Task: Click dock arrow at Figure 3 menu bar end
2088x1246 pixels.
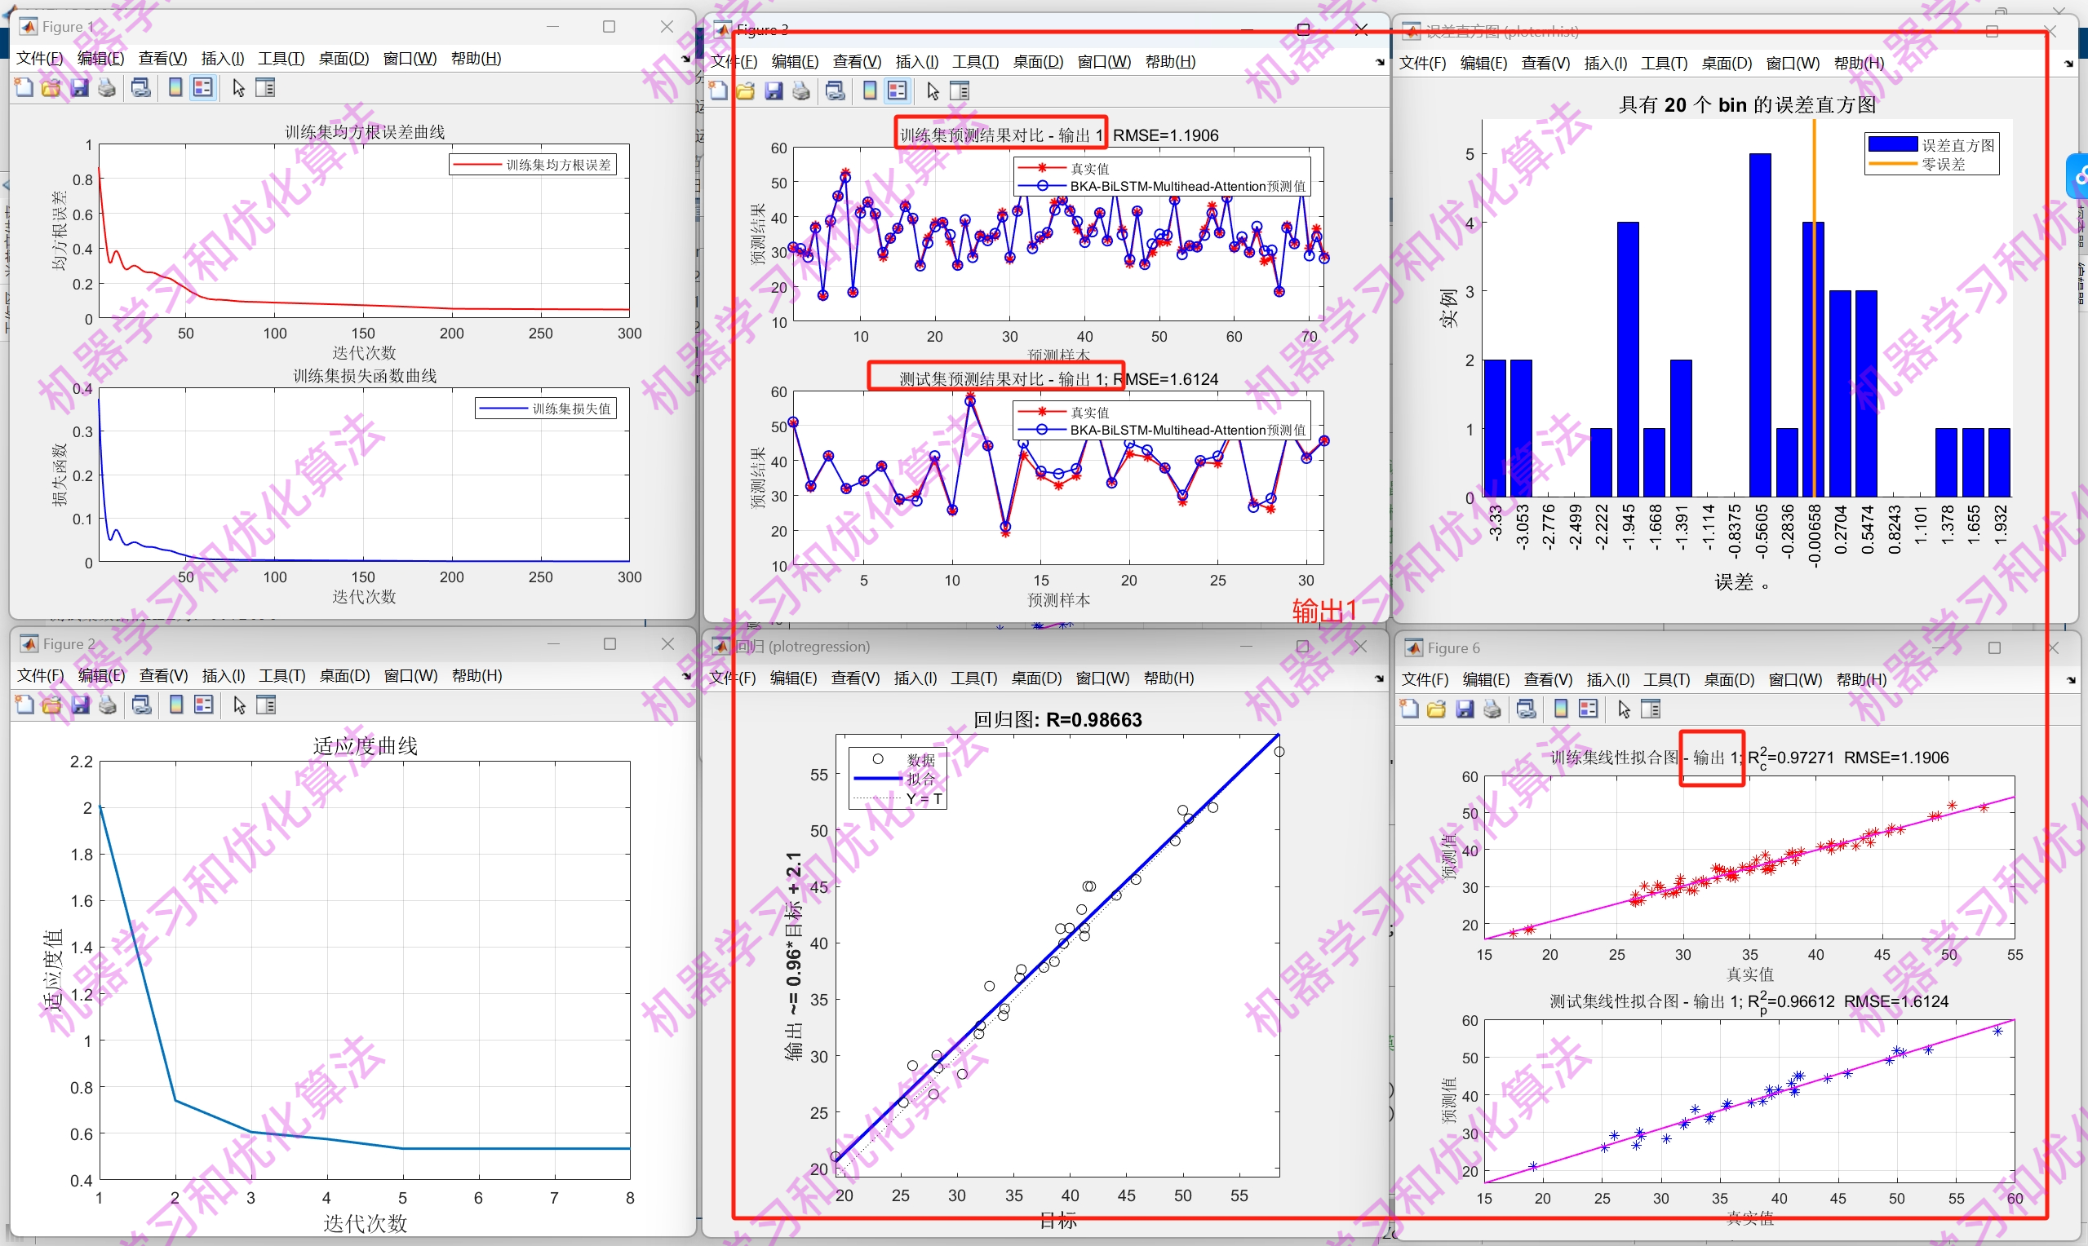Action: pos(1379,62)
